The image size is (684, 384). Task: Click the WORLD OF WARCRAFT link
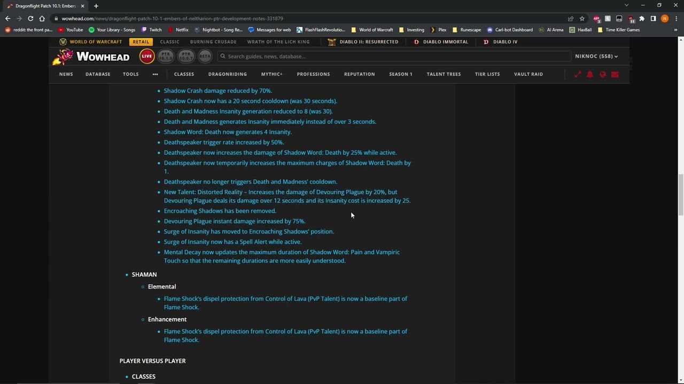coord(96,42)
